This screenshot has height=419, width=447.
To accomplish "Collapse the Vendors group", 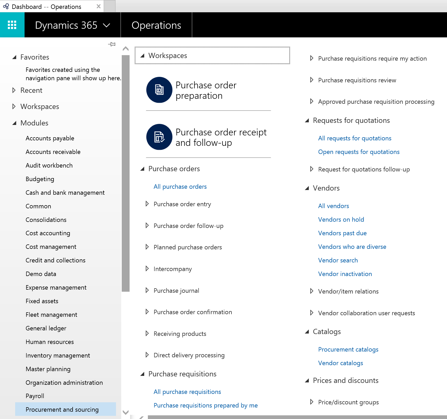I will (307, 188).
